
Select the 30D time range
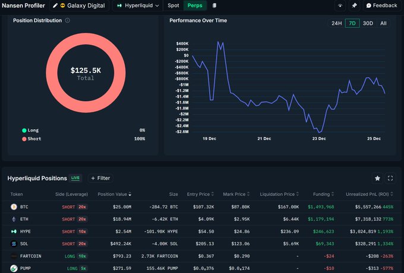[x=368, y=23]
